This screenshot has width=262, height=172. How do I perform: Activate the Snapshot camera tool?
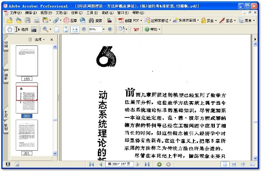pyautogui.click(x=34, y=30)
